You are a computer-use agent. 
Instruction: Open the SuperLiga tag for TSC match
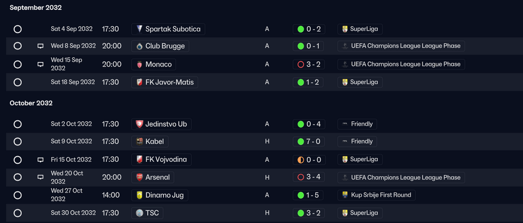click(360, 213)
